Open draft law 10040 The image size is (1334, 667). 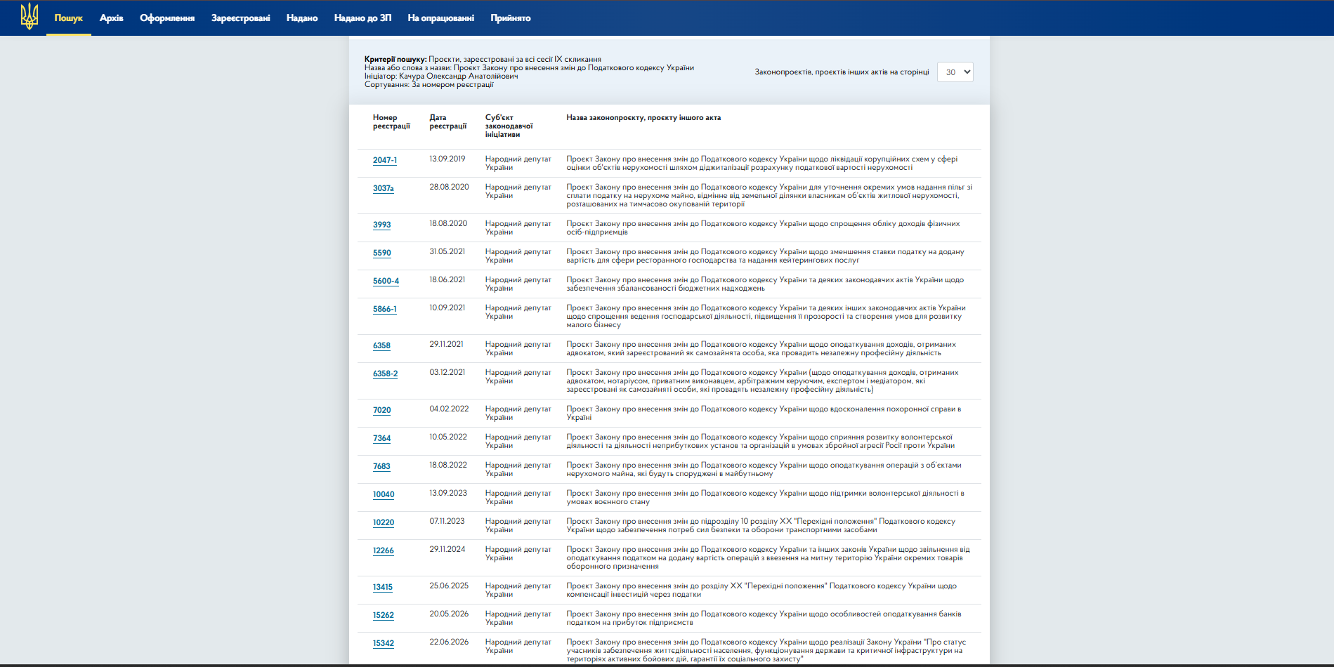click(384, 494)
